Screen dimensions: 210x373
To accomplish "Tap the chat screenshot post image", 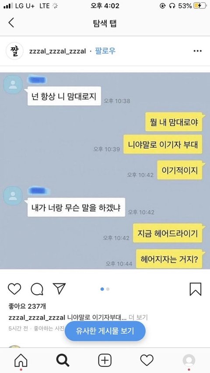I will pyautogui.click(x=105, y=171).
